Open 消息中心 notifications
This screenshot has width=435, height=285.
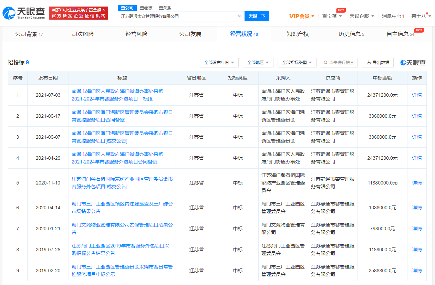(393, 16)
